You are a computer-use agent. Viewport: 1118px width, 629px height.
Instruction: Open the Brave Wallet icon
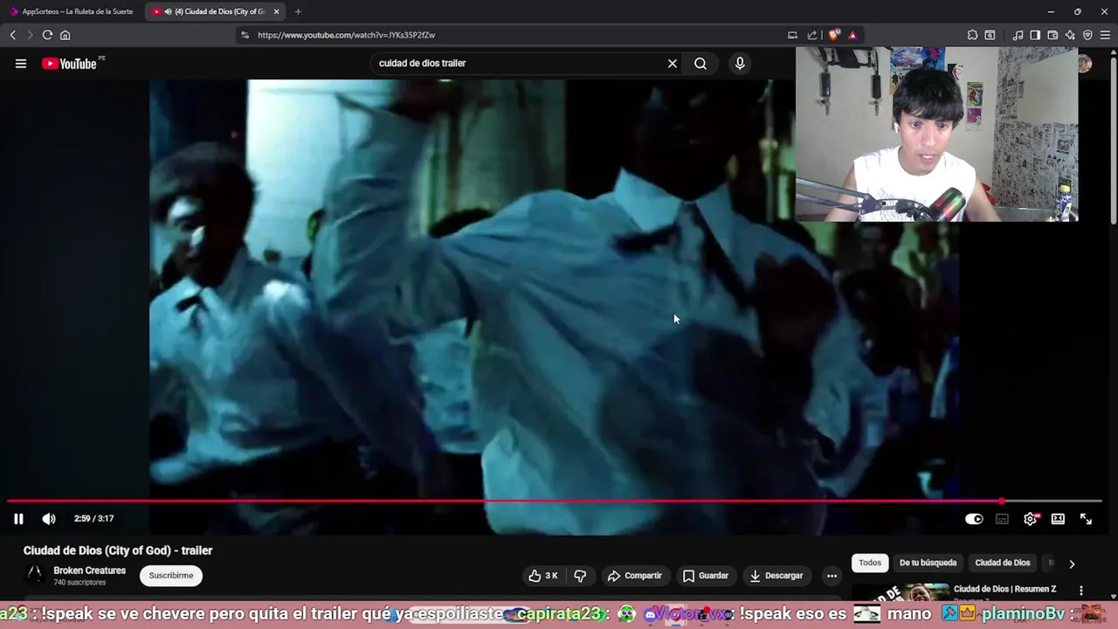click(x=1052, y=35)
